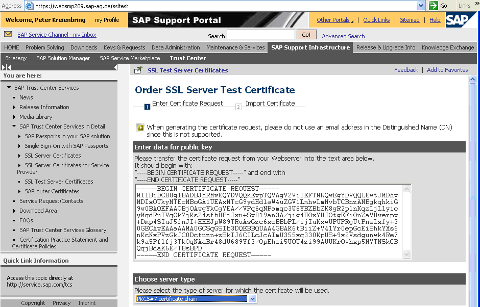Select the SAP Support Infrastructure tab
The width and height of the screenshot is (480, 307).
[x=310, y=47]
